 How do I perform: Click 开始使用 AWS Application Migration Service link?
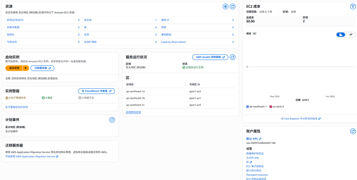pos(32,156)
